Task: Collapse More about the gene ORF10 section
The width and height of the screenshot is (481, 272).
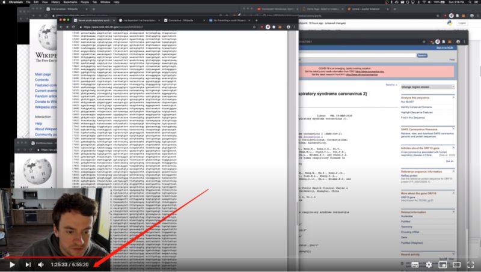Action: (x=453, y=193)
